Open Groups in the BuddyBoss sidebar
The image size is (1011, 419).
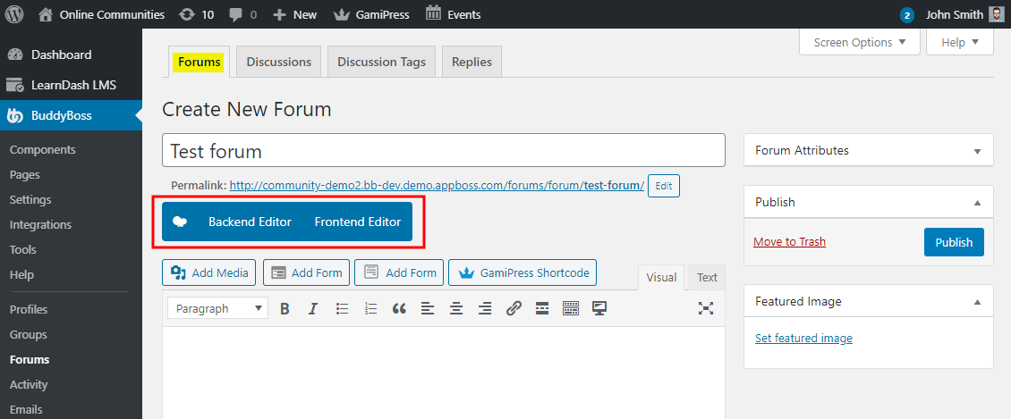tap(27, 334)
